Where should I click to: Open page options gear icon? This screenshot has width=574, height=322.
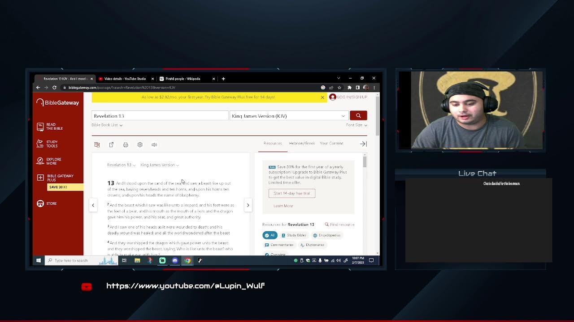coord(140,144)
